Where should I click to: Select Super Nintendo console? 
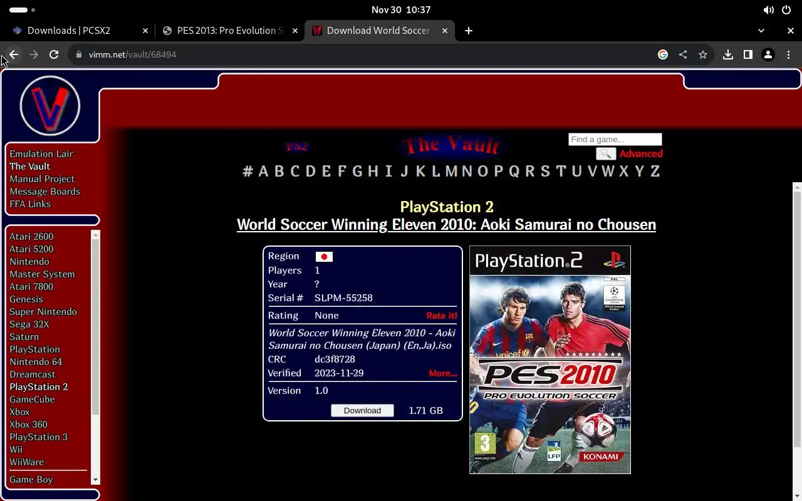43,312
